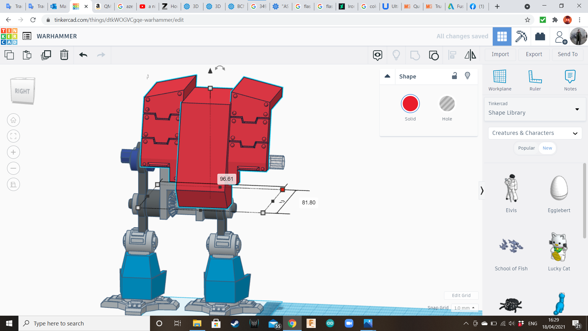Switch shape to Hole mode
The image size is (588, 331).
pos(447,104)
